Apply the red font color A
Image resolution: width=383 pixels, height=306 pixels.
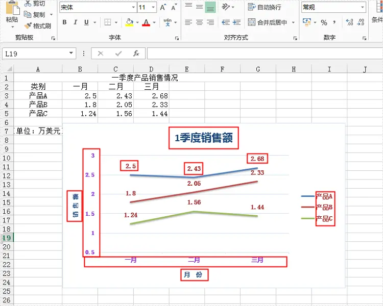coord(146,22)
